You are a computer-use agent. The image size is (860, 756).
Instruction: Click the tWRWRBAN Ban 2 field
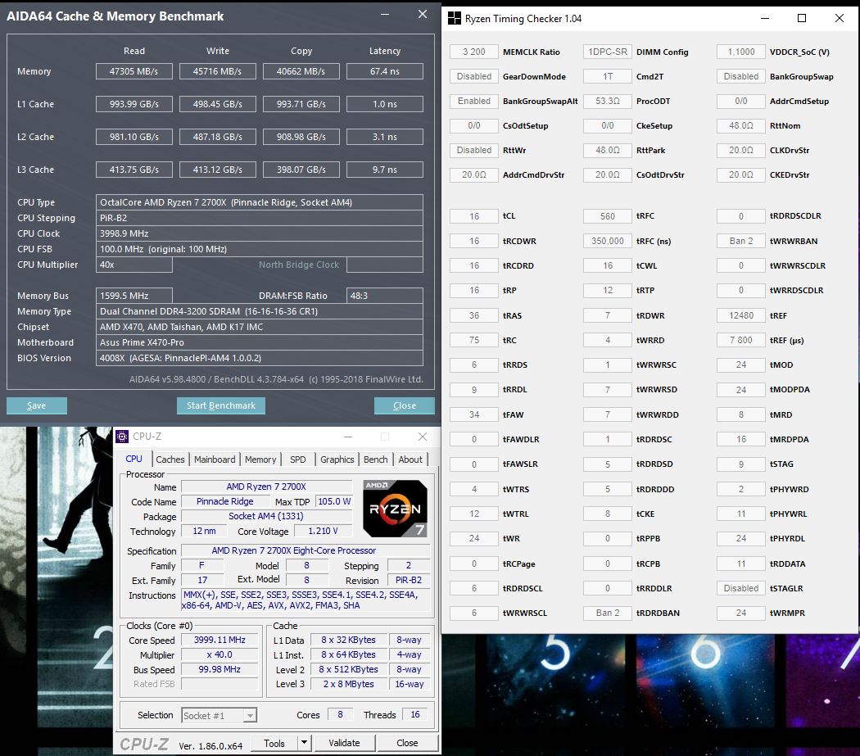(741, 241)
